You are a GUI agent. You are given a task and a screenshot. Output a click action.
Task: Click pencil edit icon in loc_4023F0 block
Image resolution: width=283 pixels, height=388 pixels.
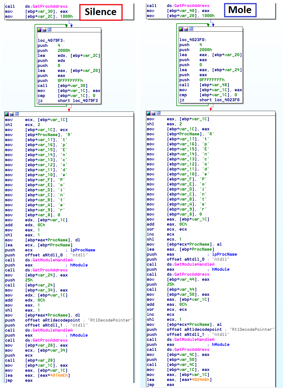186,29
